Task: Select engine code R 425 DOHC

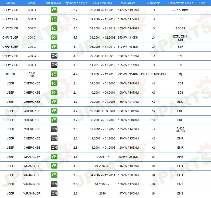Action: (180, 129)
